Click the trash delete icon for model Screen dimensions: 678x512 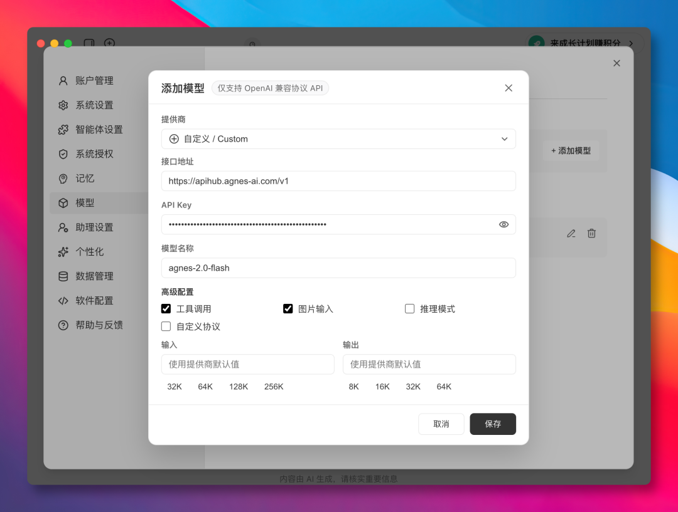[x=591, y=234]
